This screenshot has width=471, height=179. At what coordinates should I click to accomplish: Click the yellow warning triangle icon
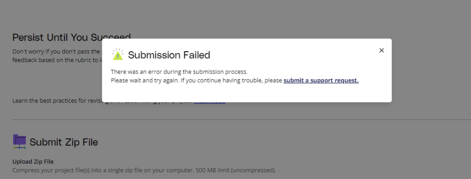pos(118,55)
